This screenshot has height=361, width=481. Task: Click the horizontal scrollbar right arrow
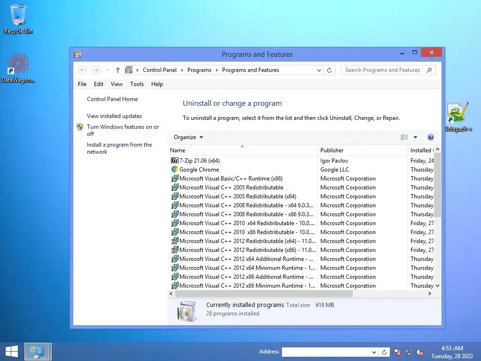point(430,293)
